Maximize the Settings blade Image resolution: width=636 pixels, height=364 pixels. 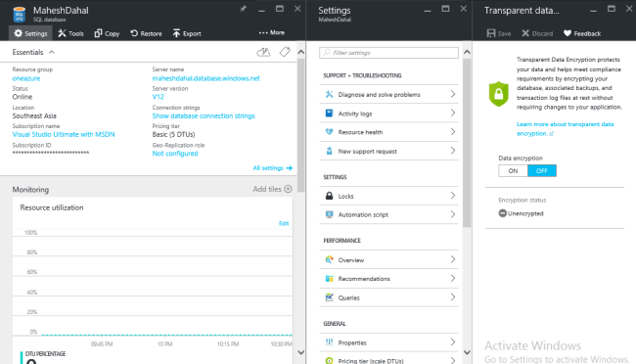click(x=445, y=9)
